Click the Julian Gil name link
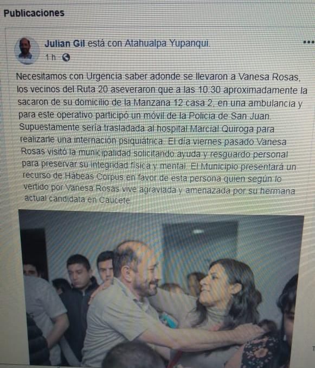This screenshot has height=368, width=315. point(65,43)
